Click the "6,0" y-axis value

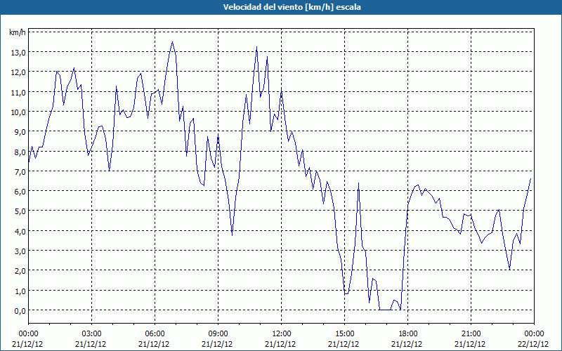[x=20, y=192]
